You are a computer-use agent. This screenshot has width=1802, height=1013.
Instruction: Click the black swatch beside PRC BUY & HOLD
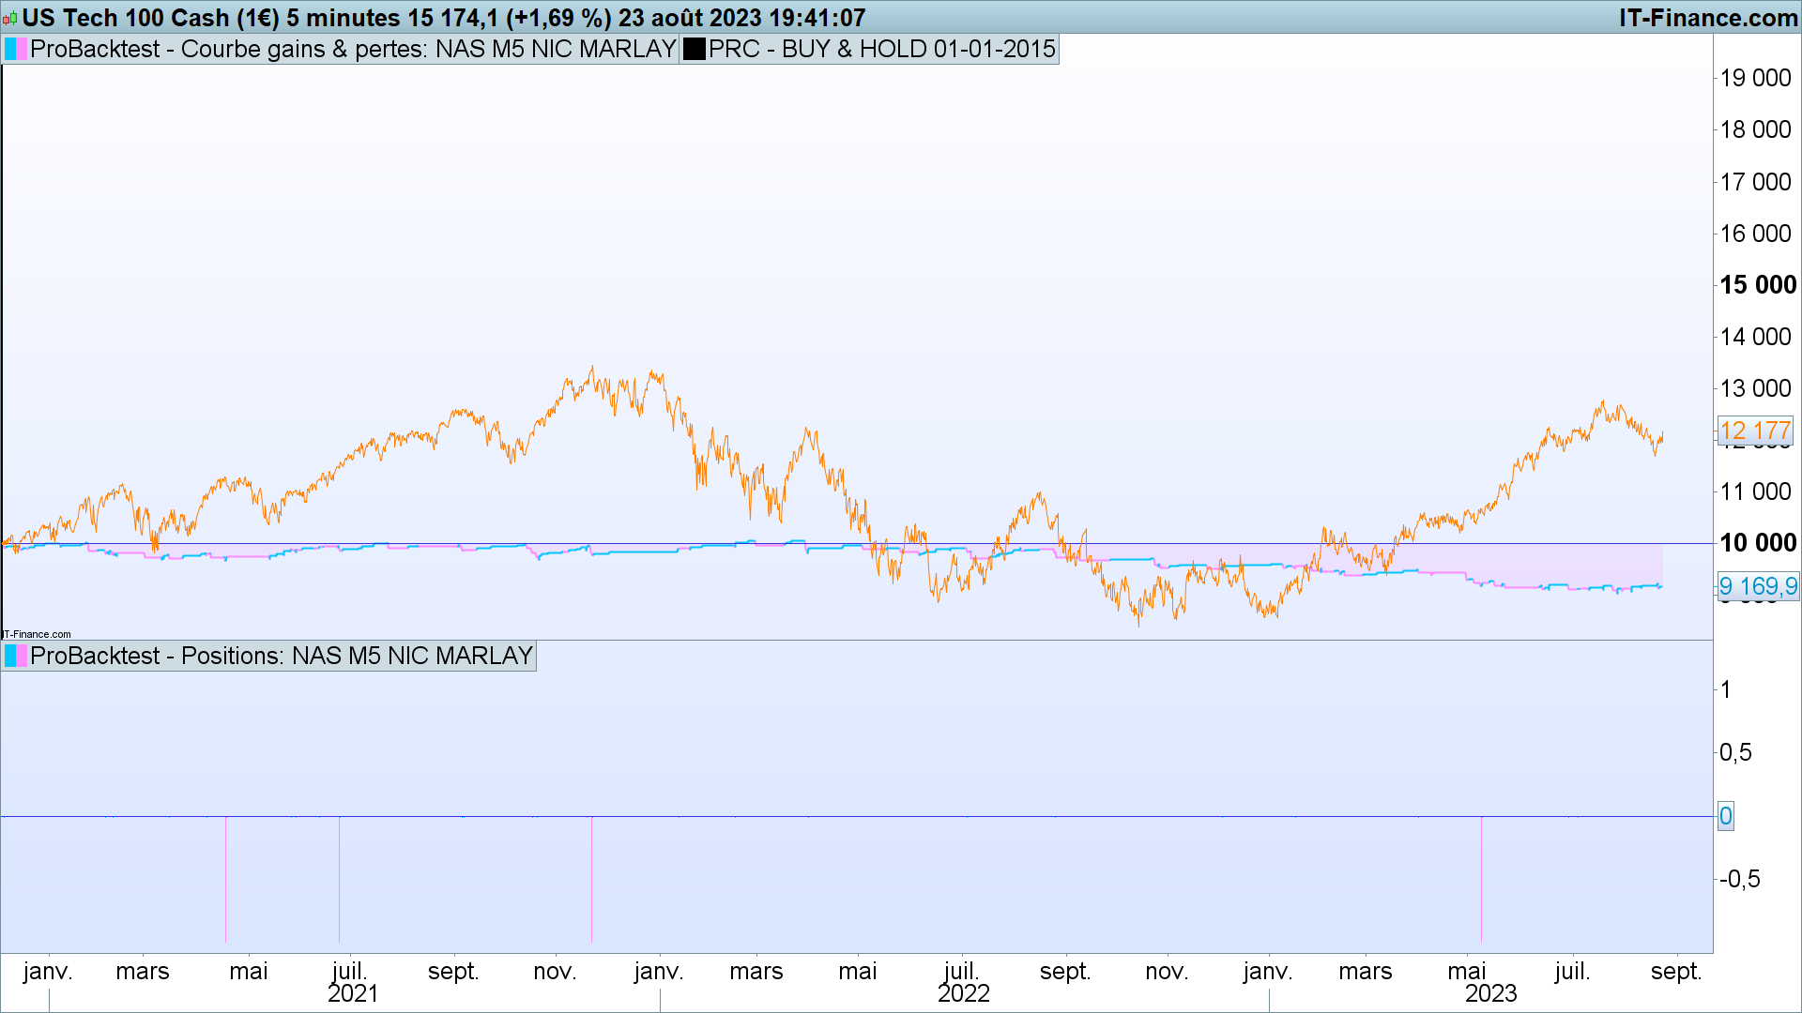(x=695, y=49)
